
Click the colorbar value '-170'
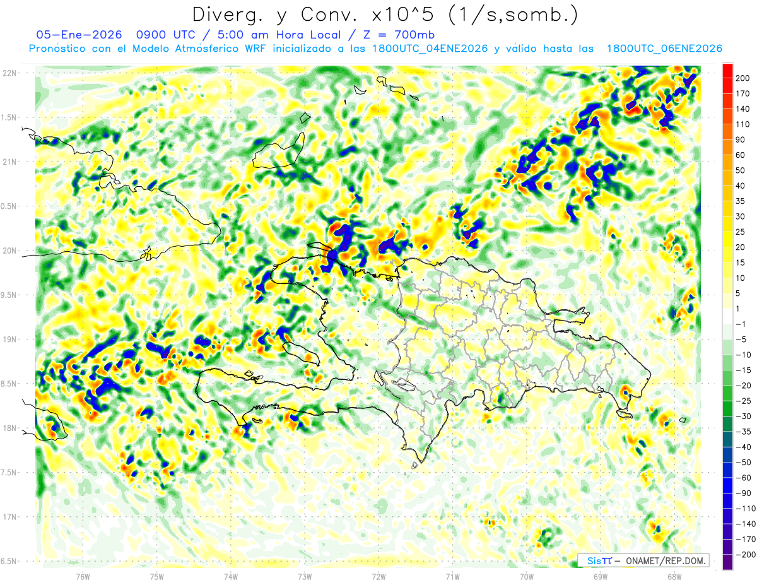(x=747, y=539)
